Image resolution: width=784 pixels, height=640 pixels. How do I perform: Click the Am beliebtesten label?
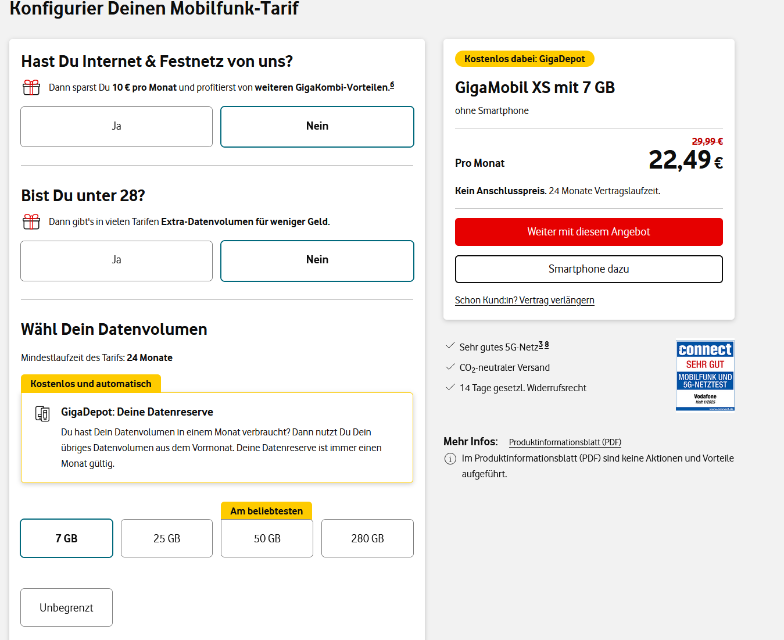[267, 511]
